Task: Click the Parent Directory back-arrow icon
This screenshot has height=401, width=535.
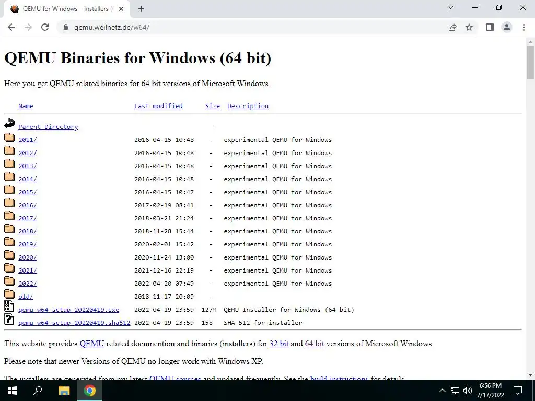Action: (9, 123)
